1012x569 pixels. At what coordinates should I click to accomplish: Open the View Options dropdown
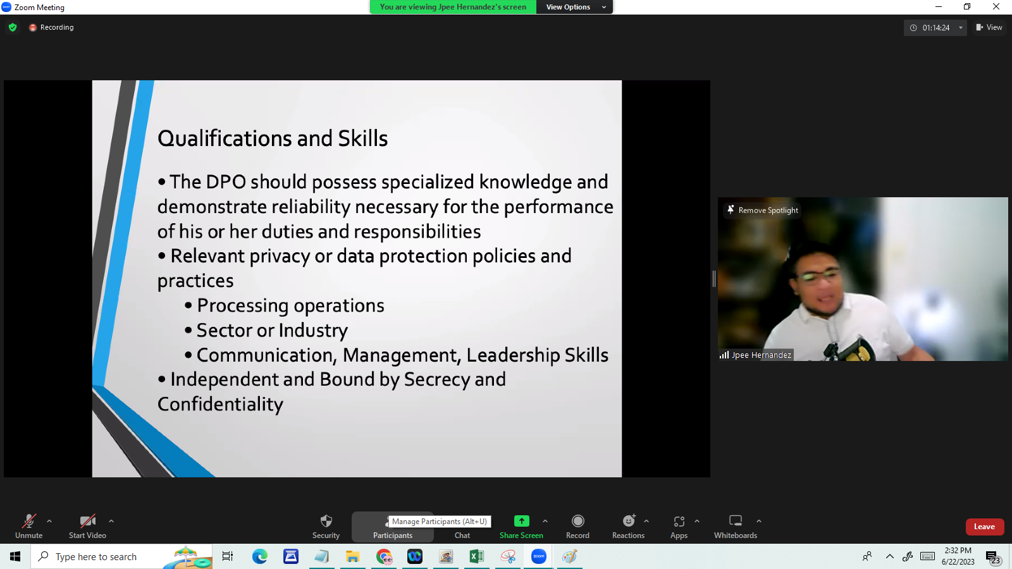click(575, 7)
